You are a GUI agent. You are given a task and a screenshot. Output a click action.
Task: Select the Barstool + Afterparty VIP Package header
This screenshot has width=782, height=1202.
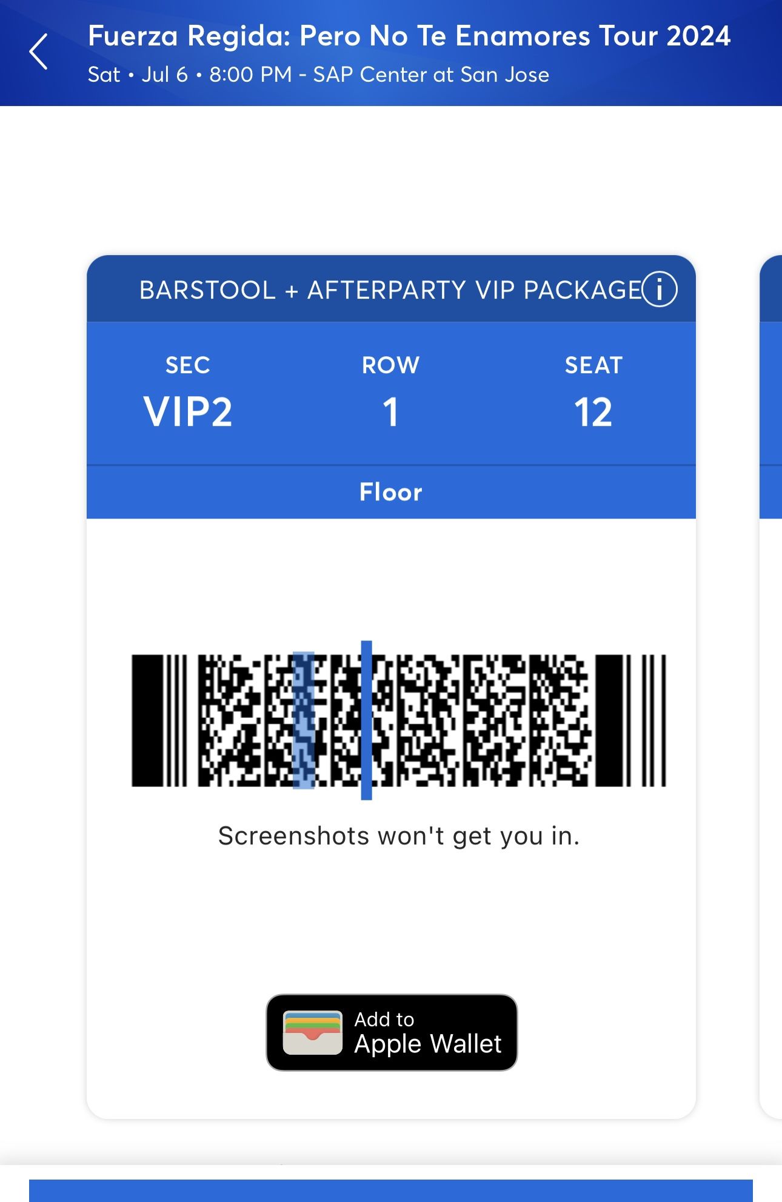390,290
